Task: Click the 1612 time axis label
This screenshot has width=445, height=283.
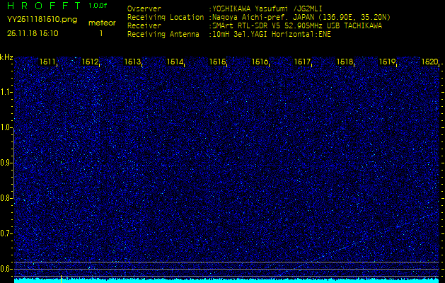Action: (x=90, y=62)
